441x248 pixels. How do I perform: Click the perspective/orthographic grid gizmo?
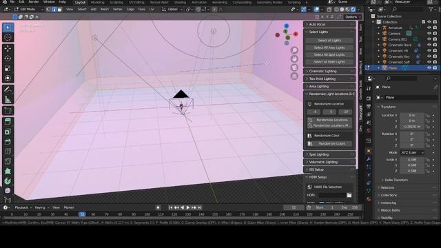[x=294, y=76]
